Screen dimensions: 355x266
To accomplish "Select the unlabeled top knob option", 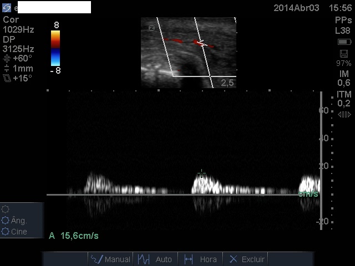I will [x=6, y=209].
